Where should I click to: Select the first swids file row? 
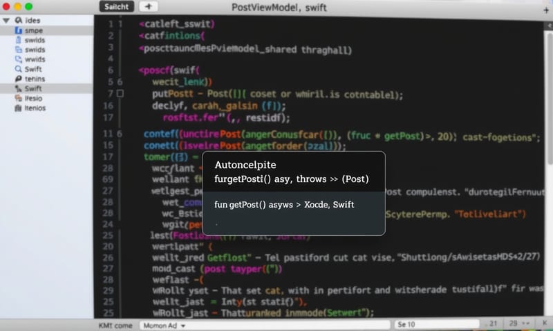(x=46, y=40)
